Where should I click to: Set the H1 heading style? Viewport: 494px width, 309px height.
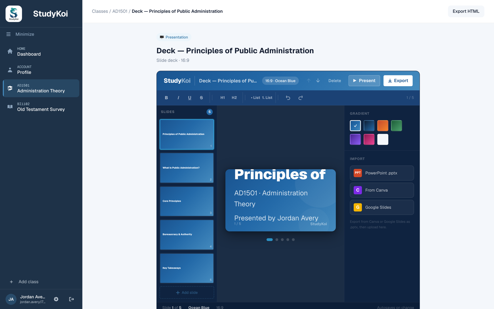point(223,98)
